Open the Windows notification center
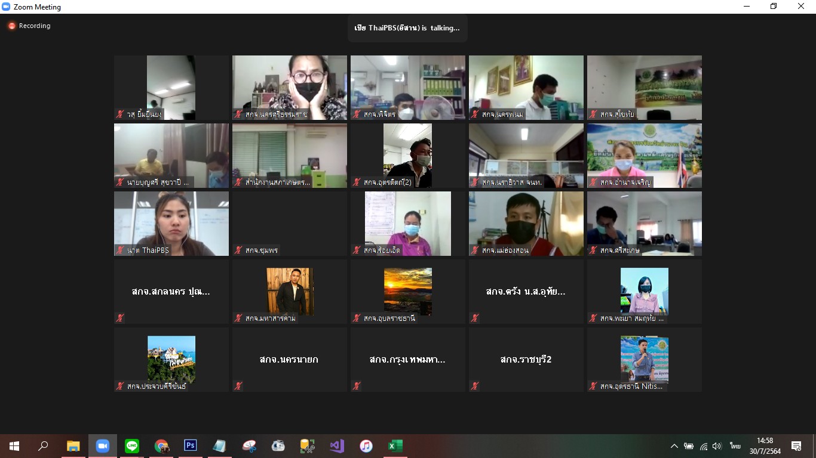The width and height of the screenshot is (816, 458). [796, 446]
